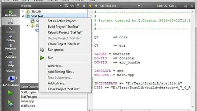Click the Open Documents panel header
The image size is (197, 111).
click(x=30, y=87)
